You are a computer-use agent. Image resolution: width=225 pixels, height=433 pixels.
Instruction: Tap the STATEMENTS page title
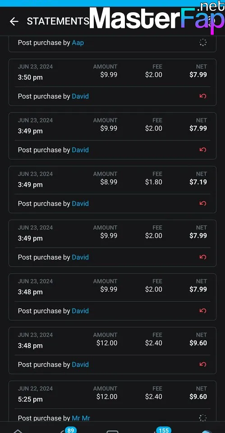pyautogui.click(x=58, y=21)
